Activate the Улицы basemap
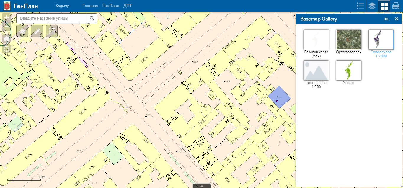This screenshot has height=188, width=403. coord(348,70)
